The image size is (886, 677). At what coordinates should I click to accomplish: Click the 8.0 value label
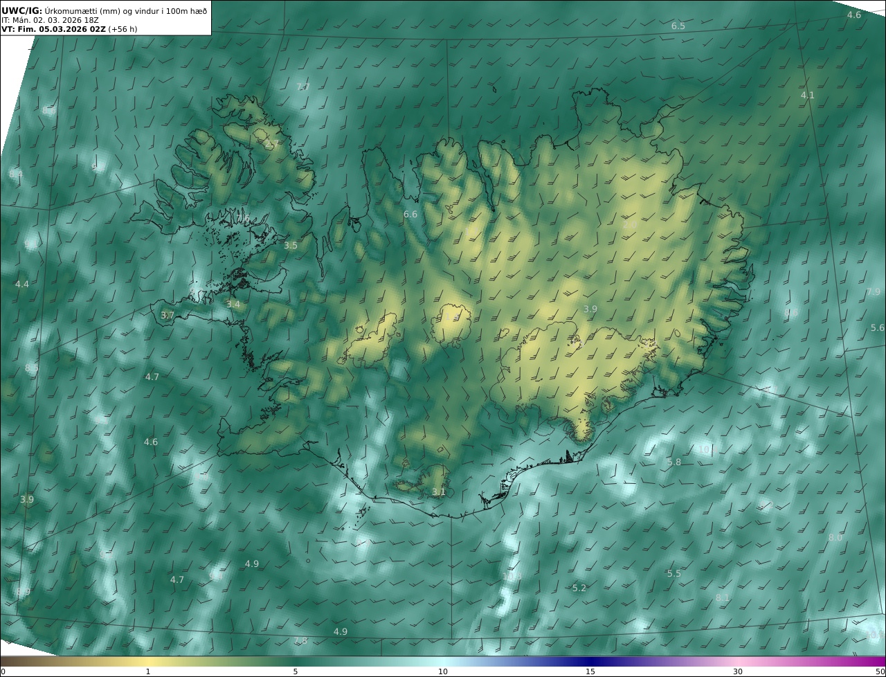tap(835, 538)
